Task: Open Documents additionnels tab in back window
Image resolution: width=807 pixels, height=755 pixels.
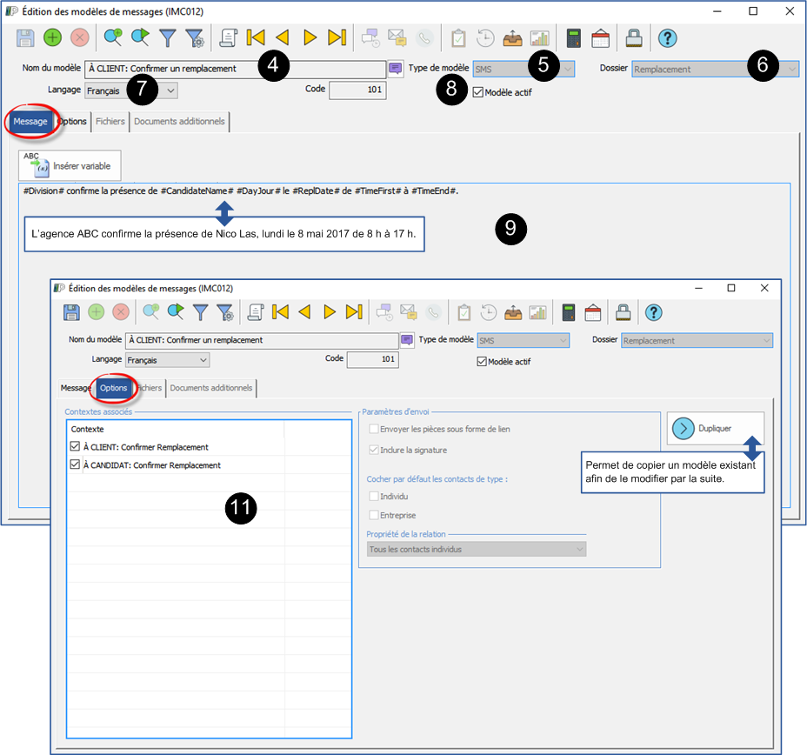Action: pos(179,122)
